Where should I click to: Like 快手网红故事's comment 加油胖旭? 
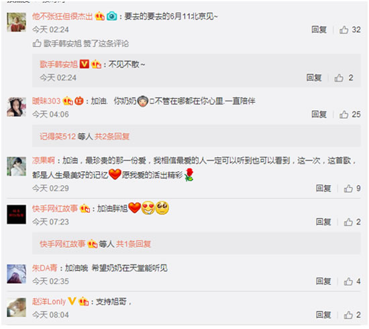(352, 222)
